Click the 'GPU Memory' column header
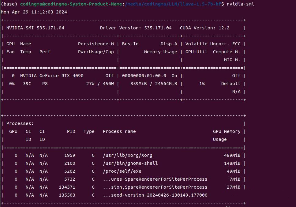The width and height of the screenshot is (296, 207). tap(227, 131)
